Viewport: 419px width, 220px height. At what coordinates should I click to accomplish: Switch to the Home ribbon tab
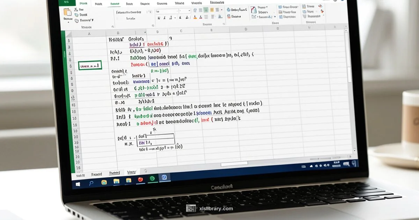point(98,3)
